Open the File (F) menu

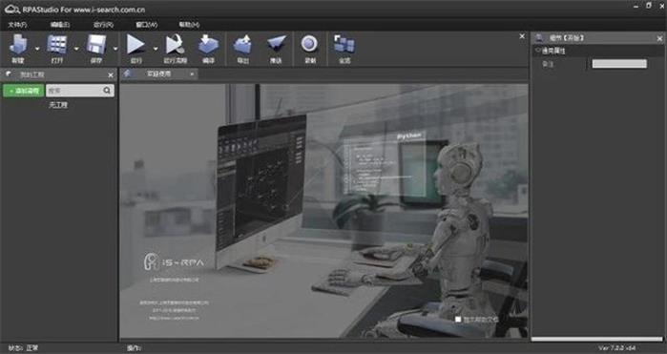(17, 25)
